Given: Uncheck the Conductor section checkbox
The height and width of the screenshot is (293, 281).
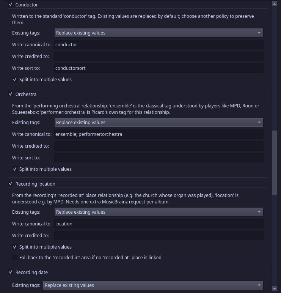Looking at the screenshot, I should click(11, 5).
